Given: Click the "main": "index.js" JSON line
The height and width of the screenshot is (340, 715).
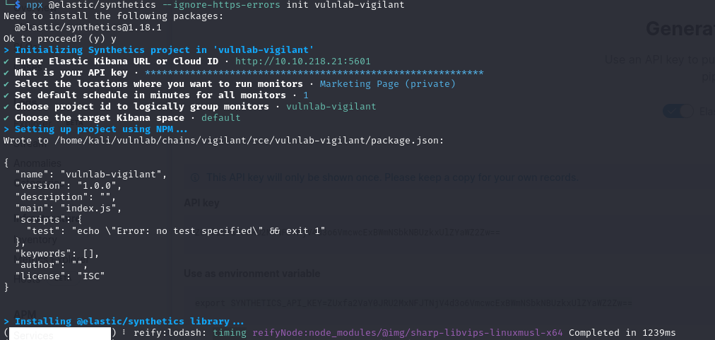Looking at the screenshot, I should pyautogui.click(x=69, y=209).
